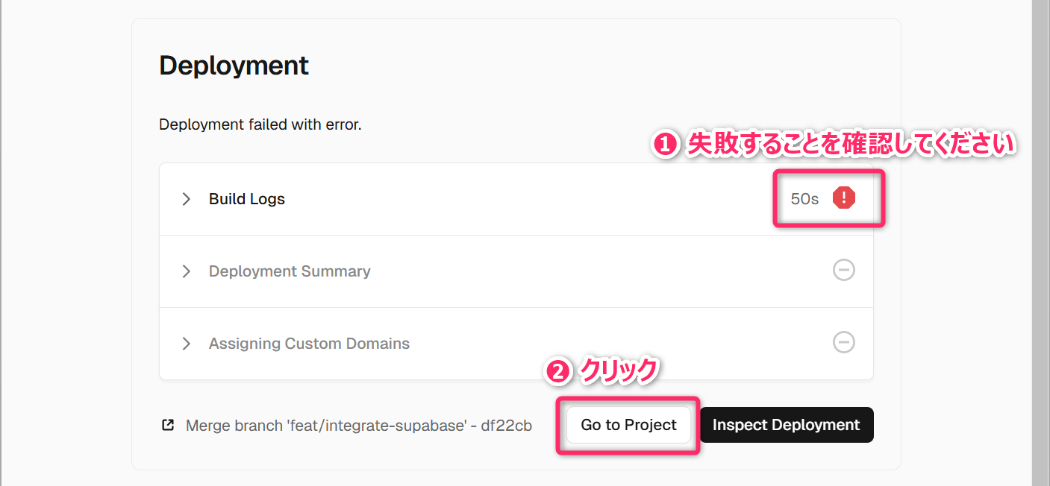
Task: Click the skipped icon for Assigning Custom Domains
Action: click(x=843, y=342)
